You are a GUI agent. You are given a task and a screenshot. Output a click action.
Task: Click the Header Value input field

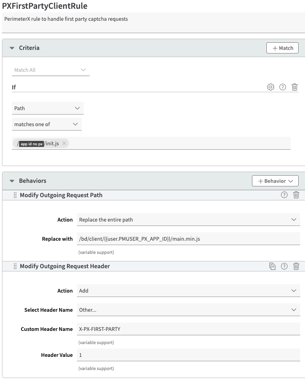(188, 355)
